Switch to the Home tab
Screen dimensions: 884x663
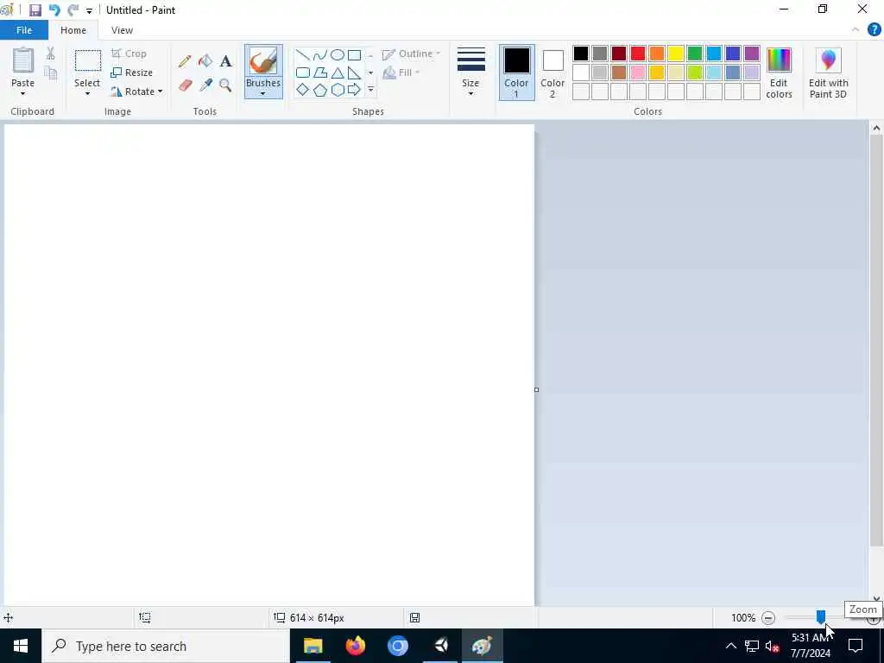pos(73,30)
